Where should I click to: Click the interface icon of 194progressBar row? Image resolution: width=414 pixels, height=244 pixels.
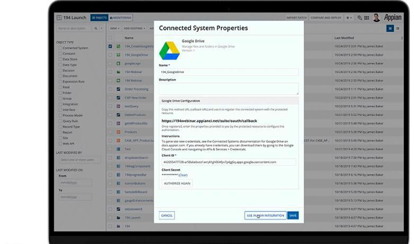tap(118, 175)
